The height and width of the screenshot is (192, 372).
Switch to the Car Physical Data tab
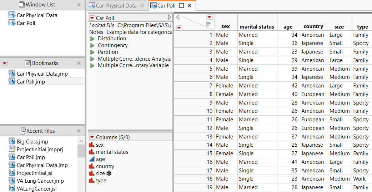click(116, 6)
